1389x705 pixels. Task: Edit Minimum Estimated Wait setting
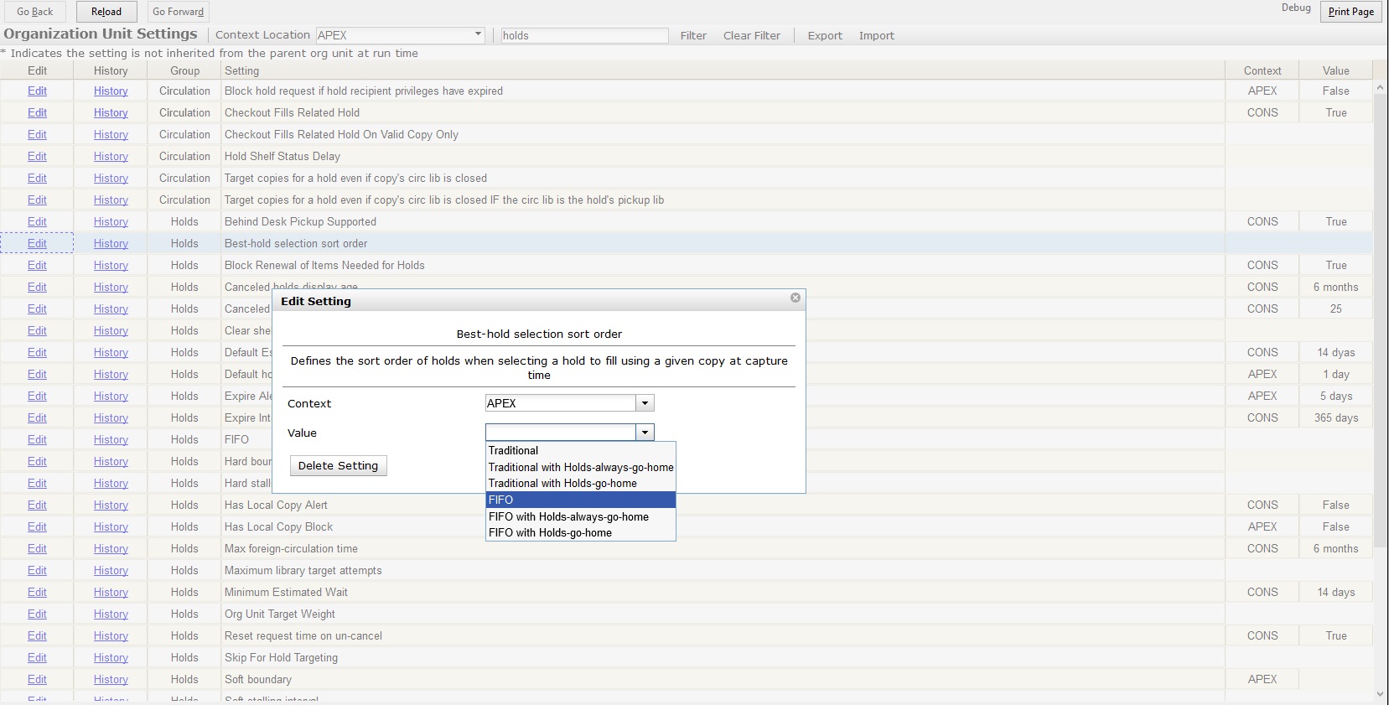click(37, 592)
